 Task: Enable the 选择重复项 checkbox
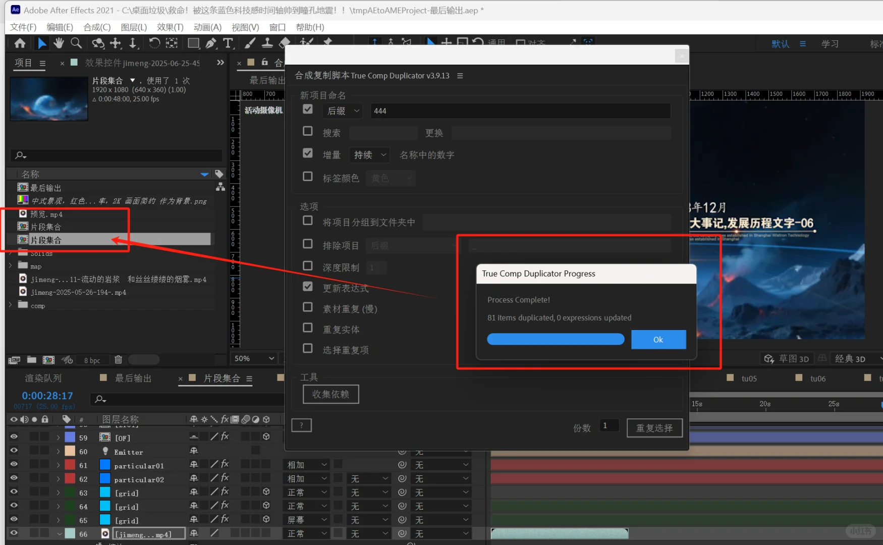click(x=307, y=348)
